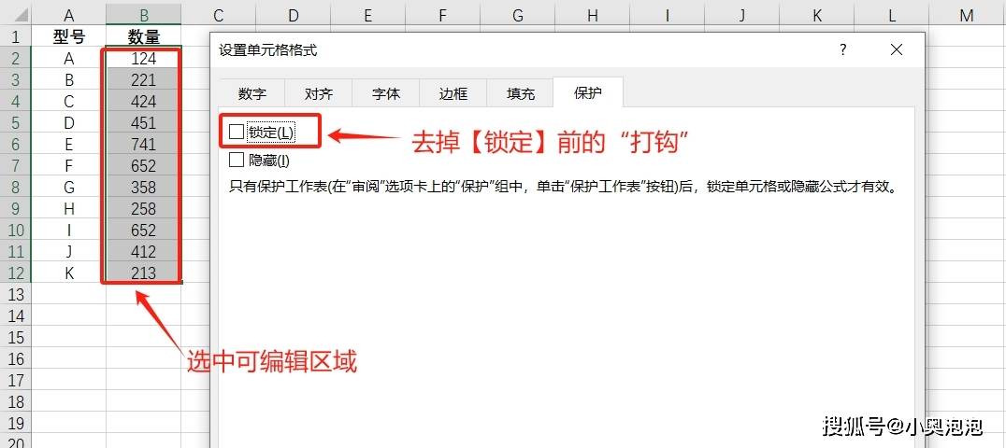Click the 652 cell in row 10
Viewport: 1006px width, 448px height.
pos(143,231)
